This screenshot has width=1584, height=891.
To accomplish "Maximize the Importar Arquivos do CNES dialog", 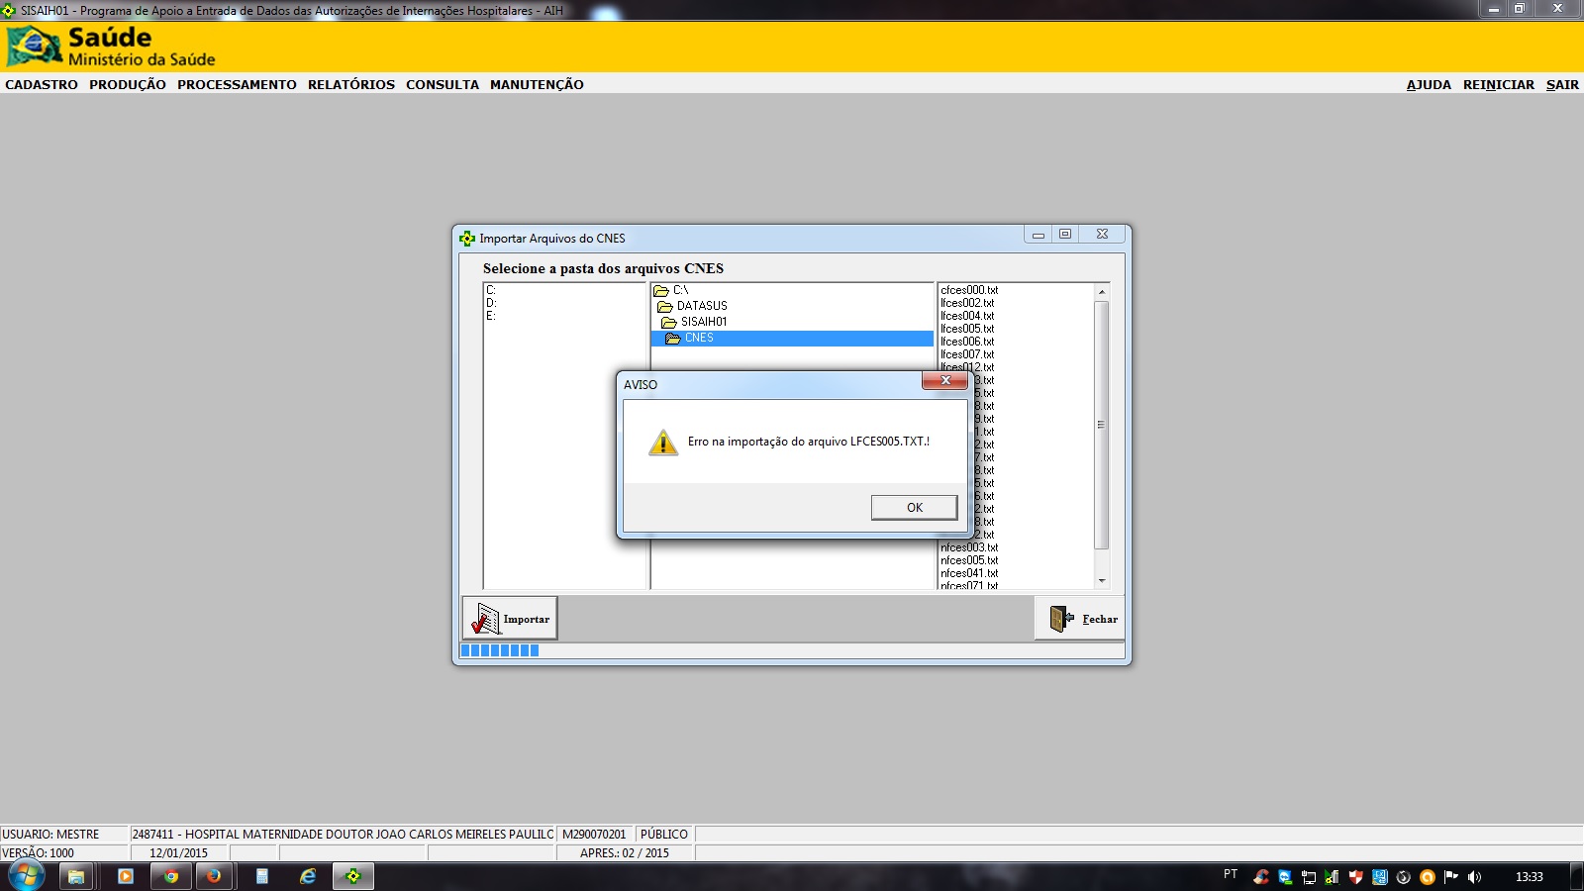I will [x=1065, y=235].
